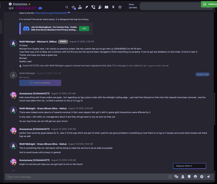Click the round icon before Anonymous name

click(x=10, y=4)
